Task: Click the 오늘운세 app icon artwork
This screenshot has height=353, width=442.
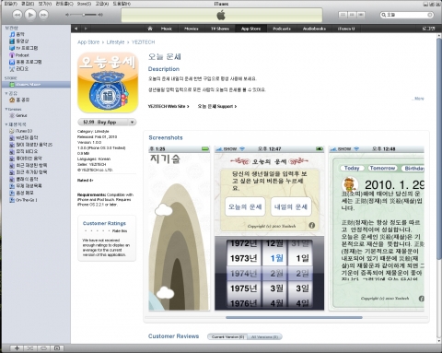Action: click(108, 82)
